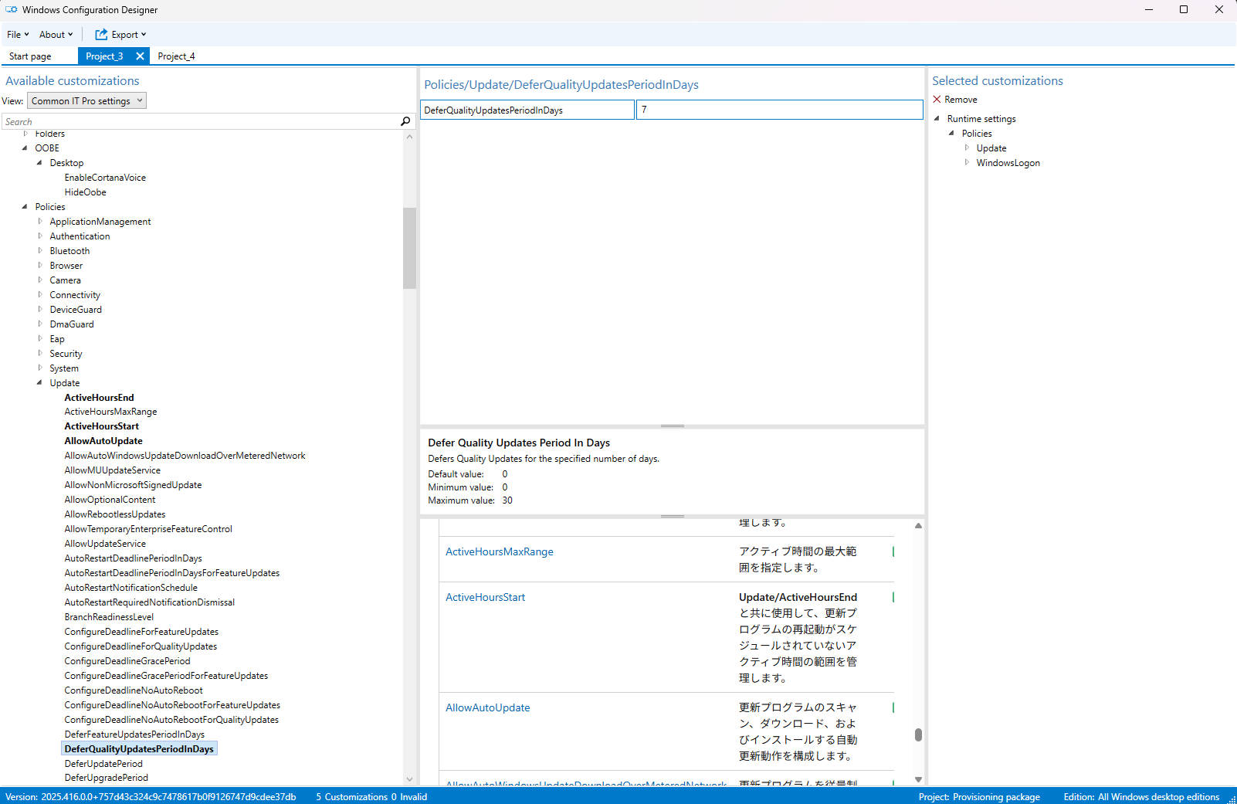This screenshot has height=804, width=1237.
Task: Click the ActiveHoursMaxRange link
Action: click(499, 551)
